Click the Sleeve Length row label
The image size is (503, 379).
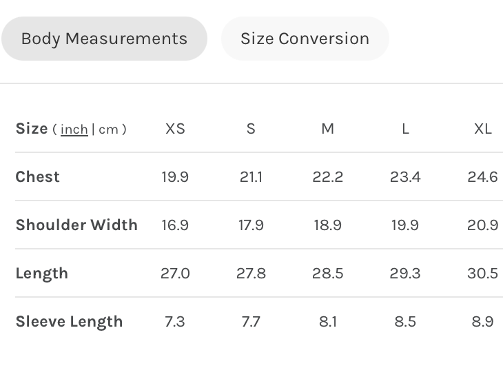[x=69, y=322]
